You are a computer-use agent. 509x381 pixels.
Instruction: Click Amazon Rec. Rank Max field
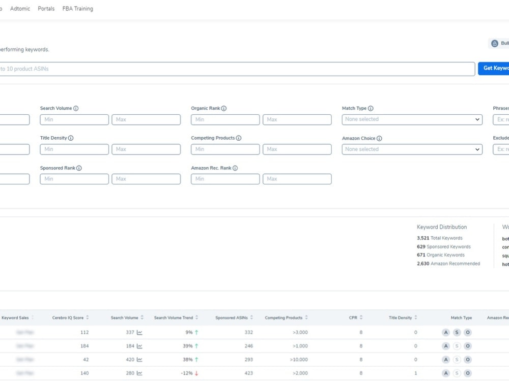[297, 179]
